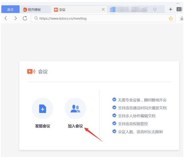The image size is (184, 157).
Task: Click the checkmark beside 无需专业设备
Action: pyautogui.click(x=114, y=99)
